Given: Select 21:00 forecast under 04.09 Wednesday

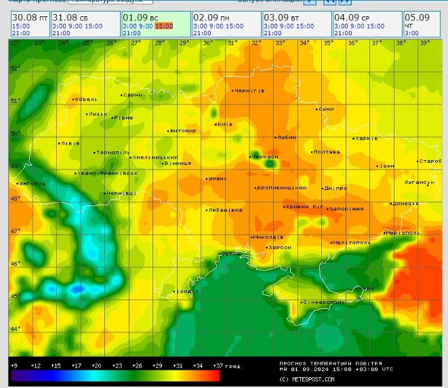Looking at the screenshot, I should (x=344, y=33).
